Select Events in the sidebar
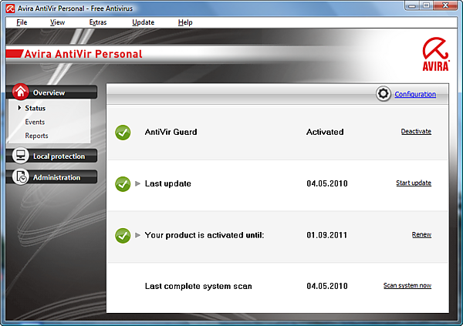This screenshot has width=463, height=326. pyautogui.click(x=35, y=122)
